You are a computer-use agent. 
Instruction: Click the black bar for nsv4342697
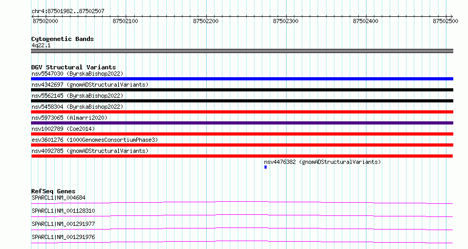(242, 90)
